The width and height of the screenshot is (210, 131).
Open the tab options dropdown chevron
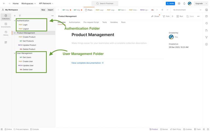167,10
